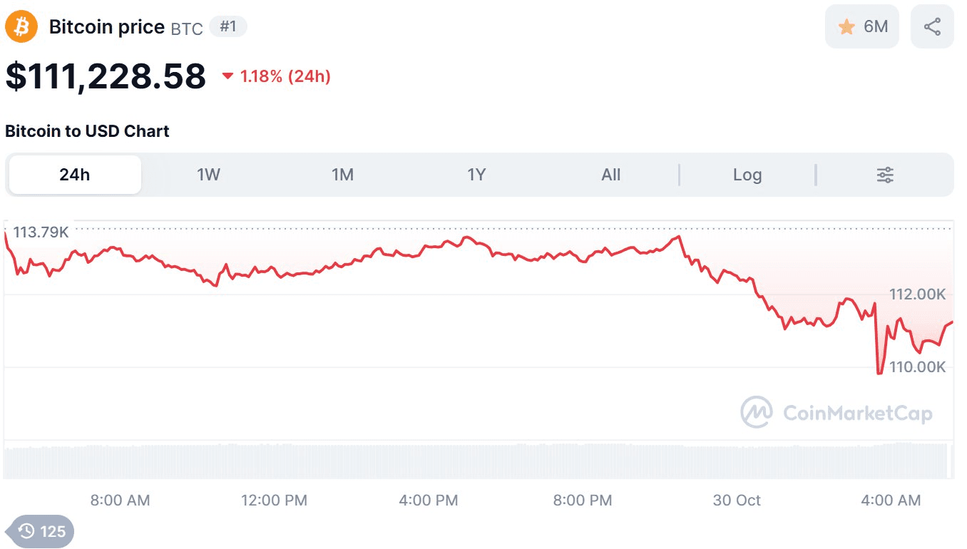Click the #1 rank badge
This screenshot has height=549, width=967.
point(228,27)
